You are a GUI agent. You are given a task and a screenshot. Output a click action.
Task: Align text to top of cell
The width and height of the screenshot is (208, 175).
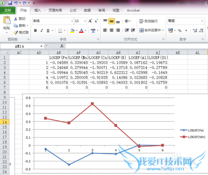(105, 21)
